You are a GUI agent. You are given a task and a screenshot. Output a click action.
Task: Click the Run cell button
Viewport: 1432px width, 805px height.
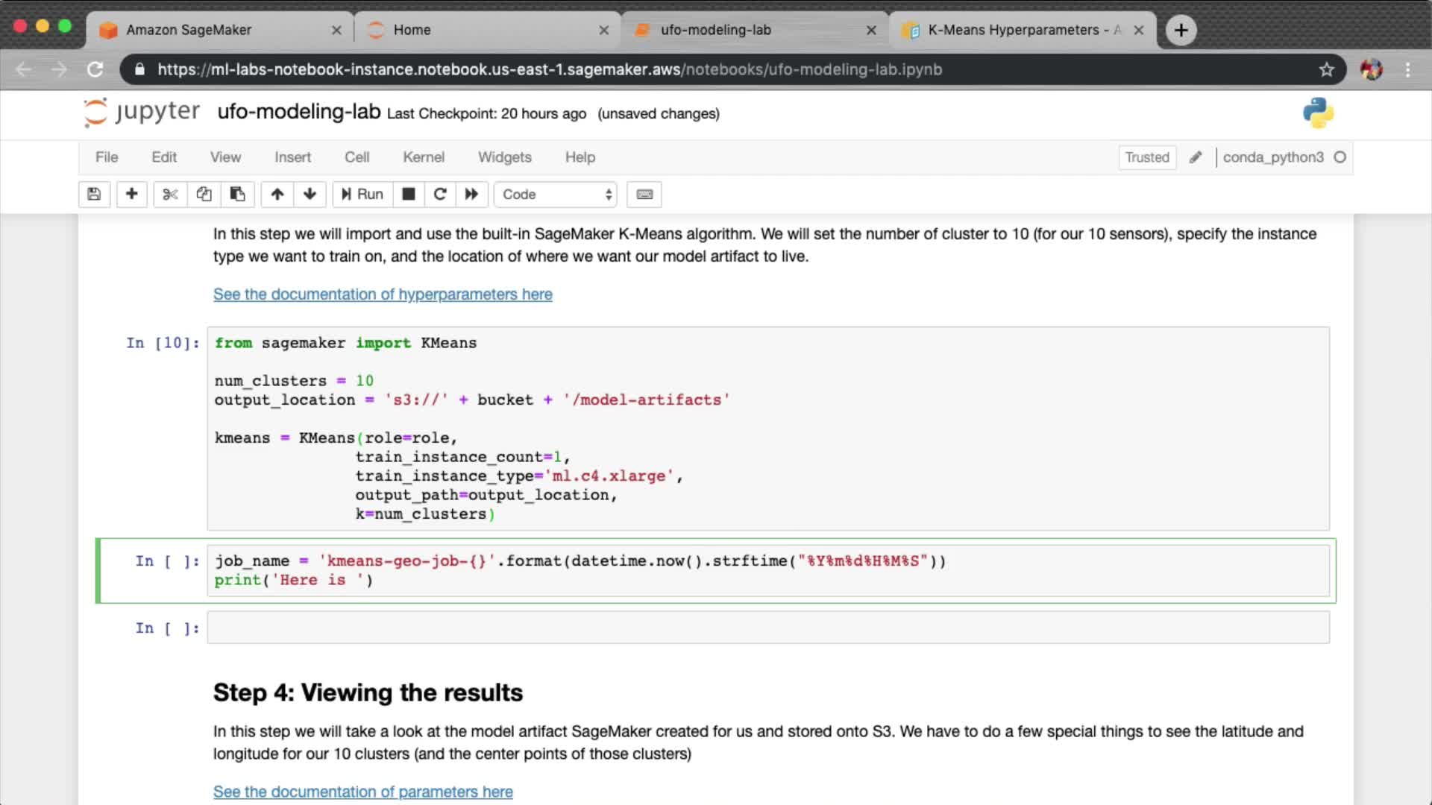coord(362,195)
